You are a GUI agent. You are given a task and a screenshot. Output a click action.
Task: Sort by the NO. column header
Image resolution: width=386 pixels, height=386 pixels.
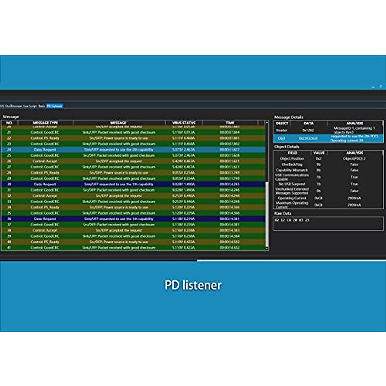9,123
